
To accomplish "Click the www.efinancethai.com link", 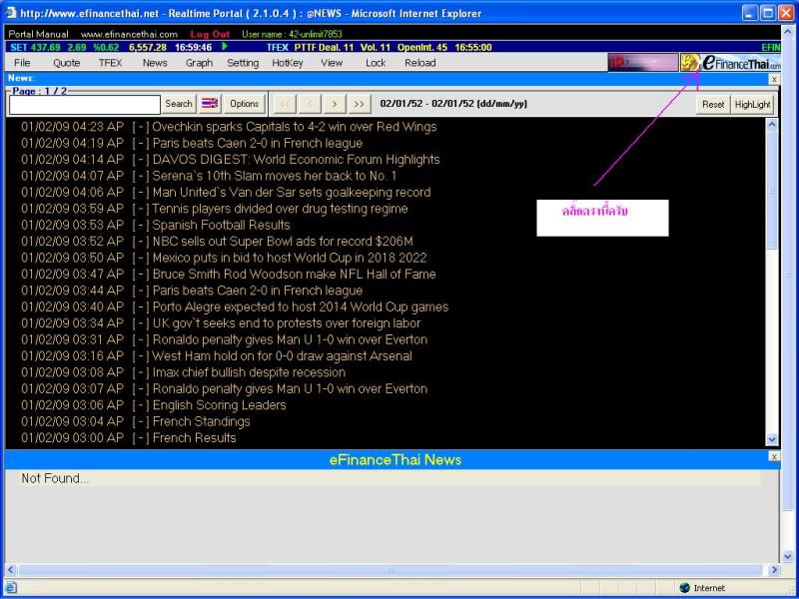I will [x=129, y=34].
